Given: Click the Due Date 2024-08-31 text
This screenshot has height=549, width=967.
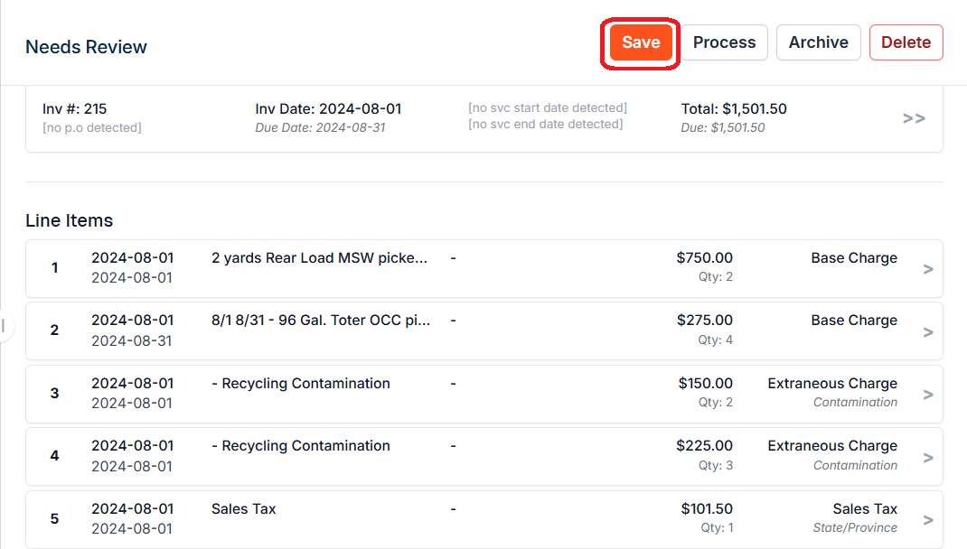Looking at the screenshot, I should 320,128.
